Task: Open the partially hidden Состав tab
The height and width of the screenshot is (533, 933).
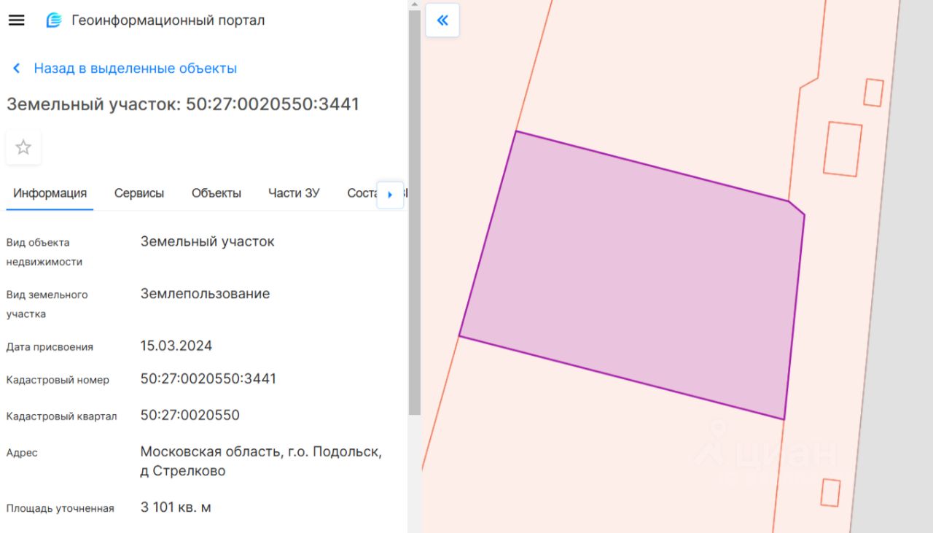Action: 362,193
